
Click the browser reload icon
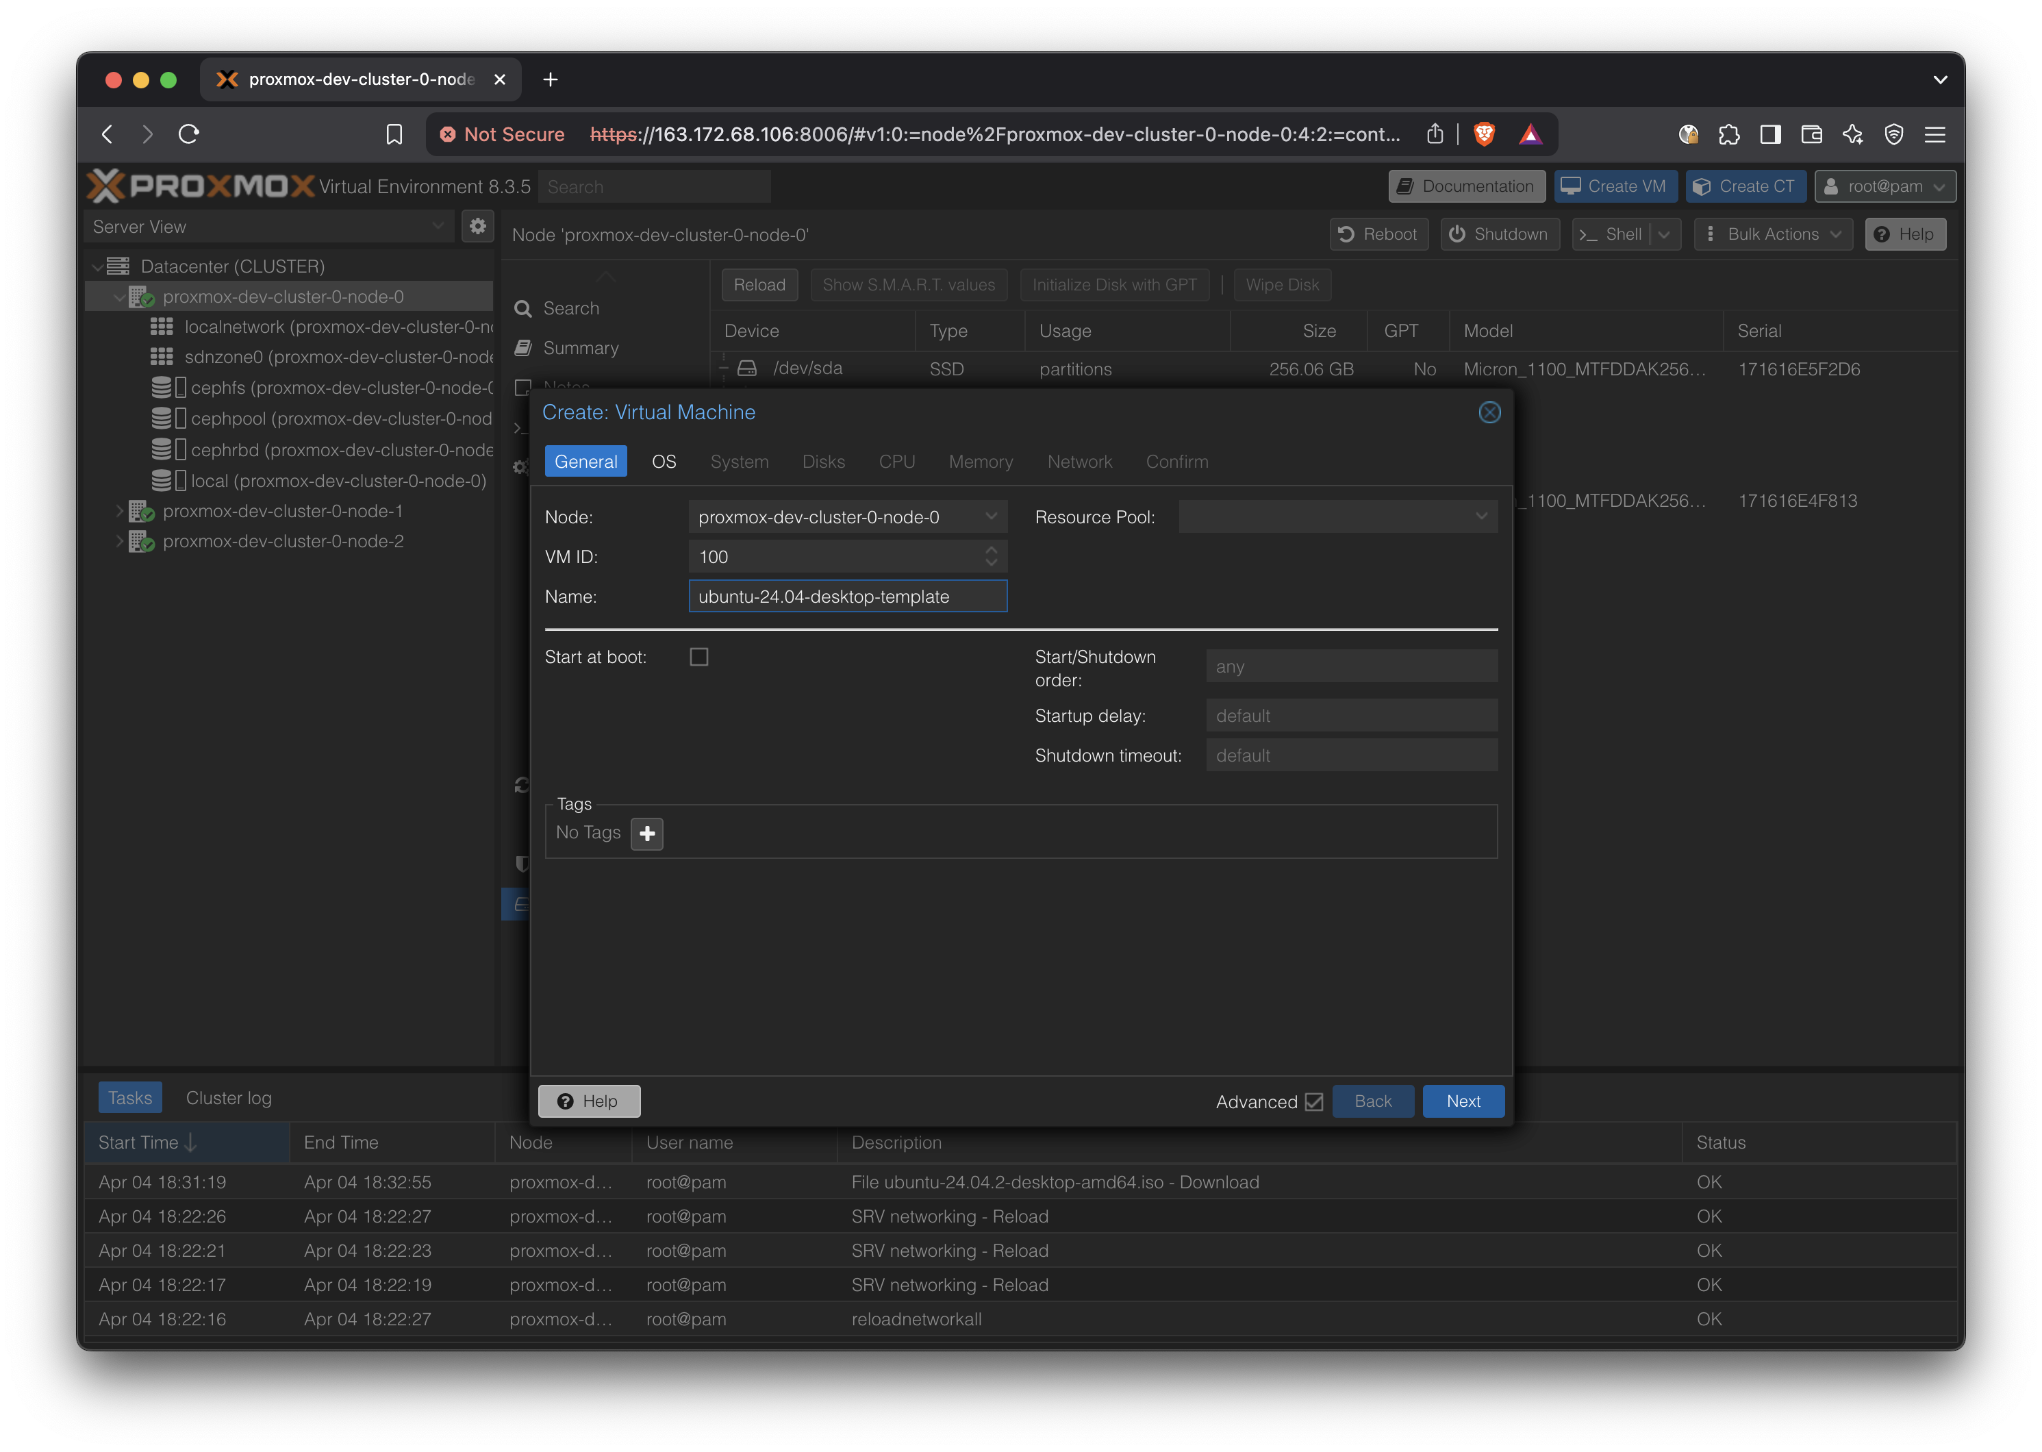click(188, 134)
